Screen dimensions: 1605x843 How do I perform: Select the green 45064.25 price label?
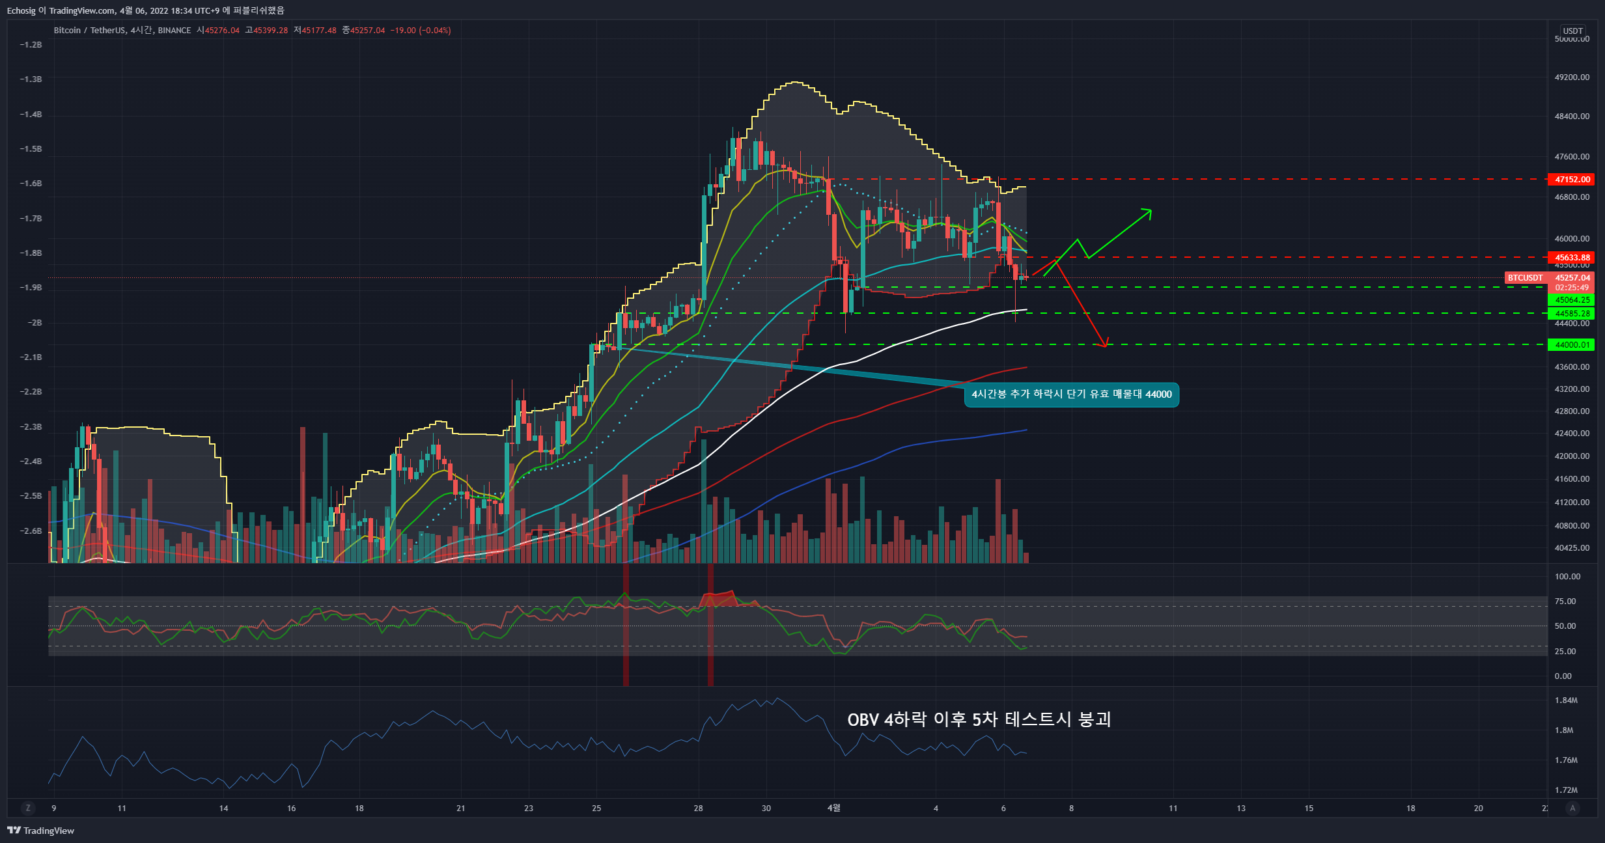[1572, 299]
